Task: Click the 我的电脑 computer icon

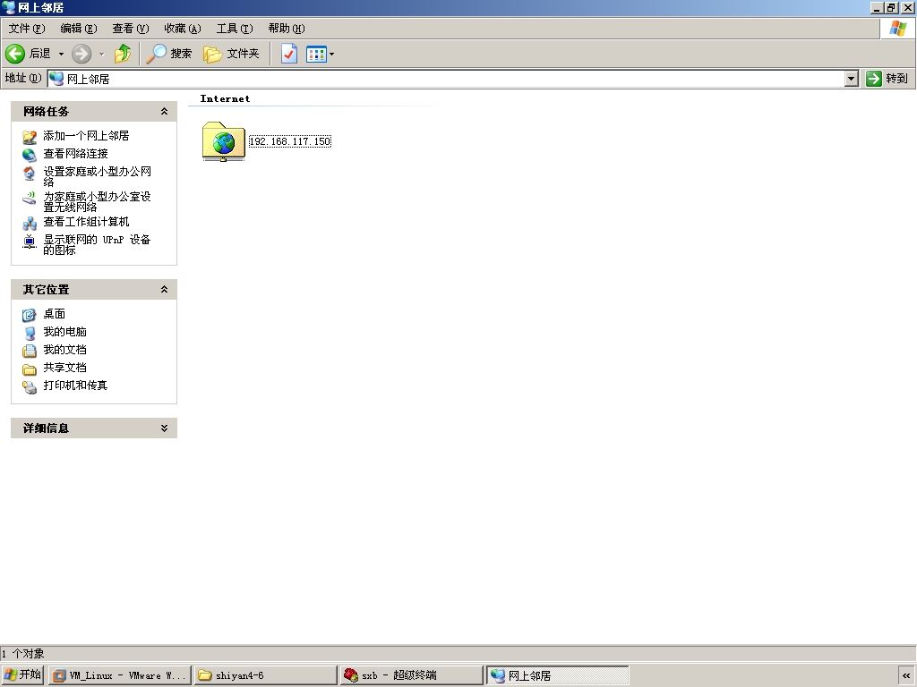Action: tap(30, 333)
